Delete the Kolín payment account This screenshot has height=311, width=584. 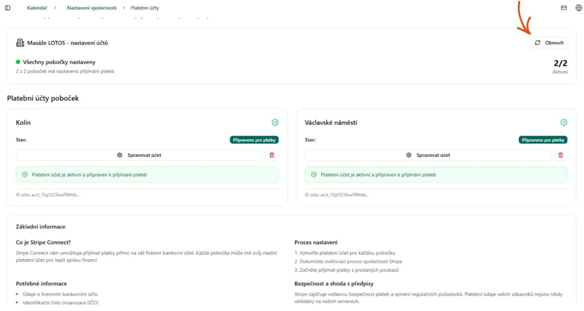[272, 155]
